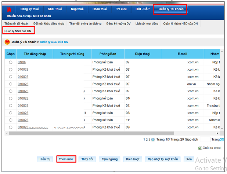Click the horizontal scrollbar under the table

tap(91, 133)
